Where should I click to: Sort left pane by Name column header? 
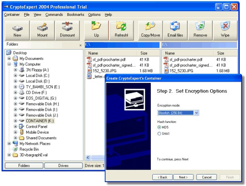click(111, 53)
